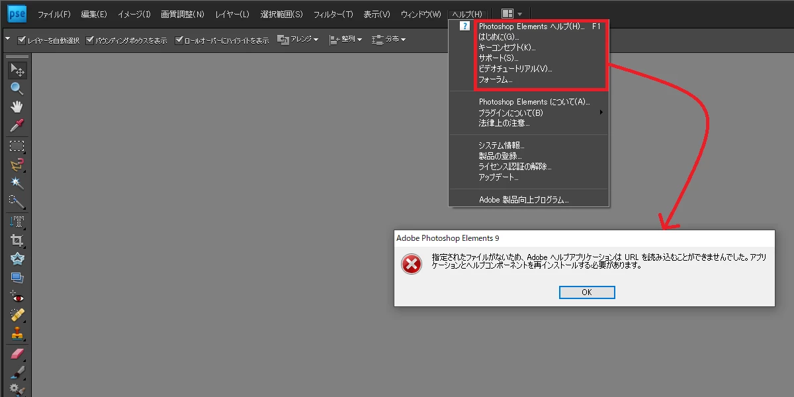Open the アレンジ dropdown
The image size is (794, 397).
tap(298, 40)
